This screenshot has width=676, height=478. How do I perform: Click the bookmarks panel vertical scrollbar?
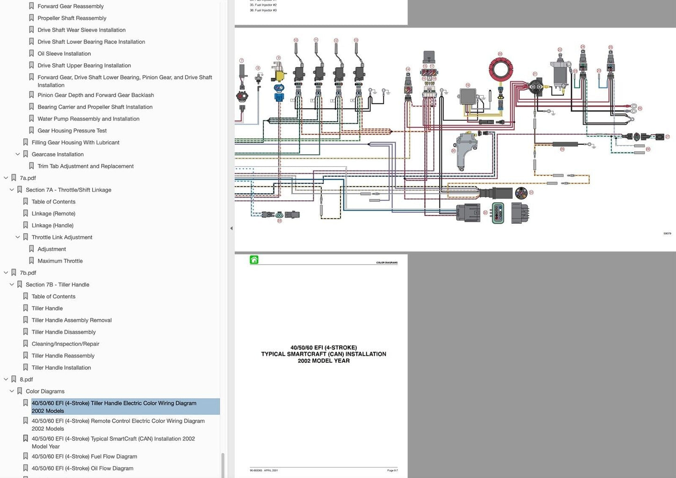pyautogui.click(x=223, y=463)
